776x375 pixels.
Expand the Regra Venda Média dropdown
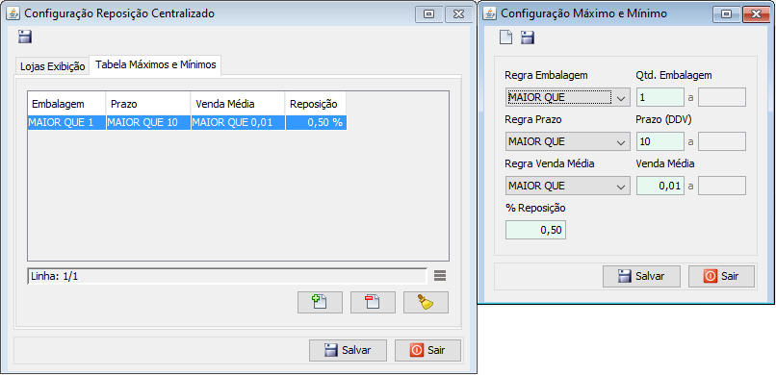(568, 186)
